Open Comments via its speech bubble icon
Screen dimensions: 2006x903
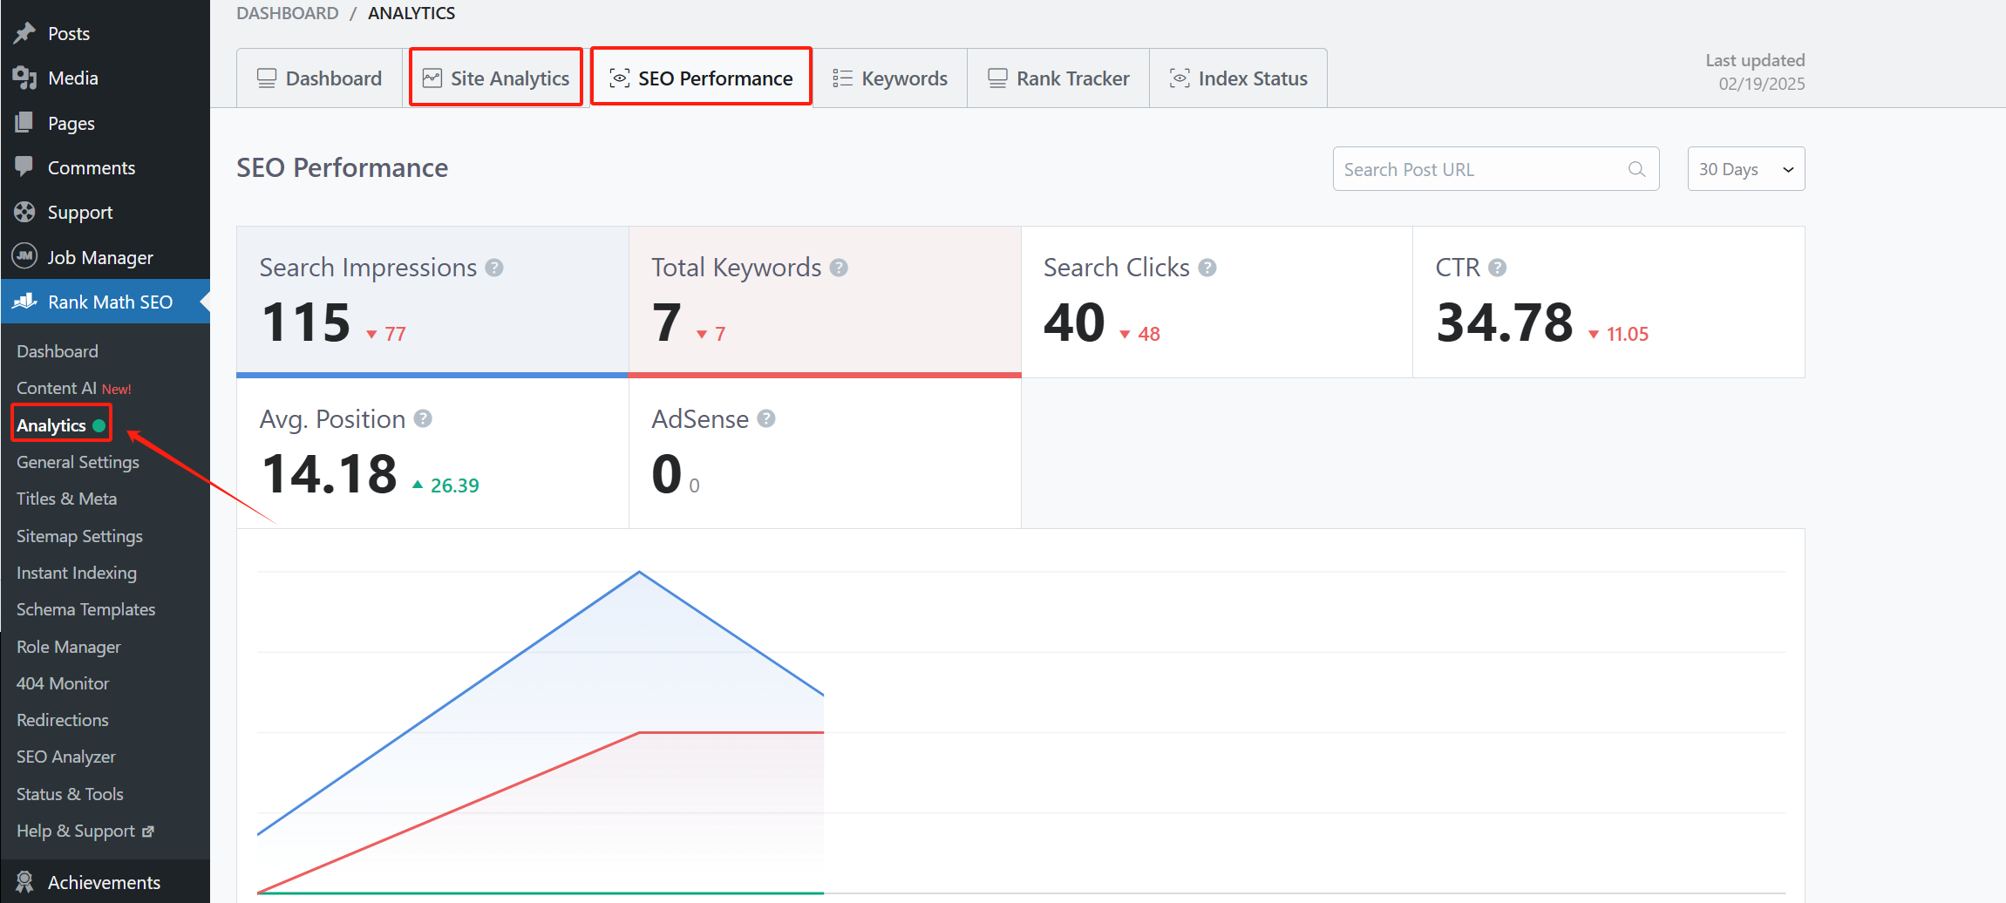tap(26, 167)
